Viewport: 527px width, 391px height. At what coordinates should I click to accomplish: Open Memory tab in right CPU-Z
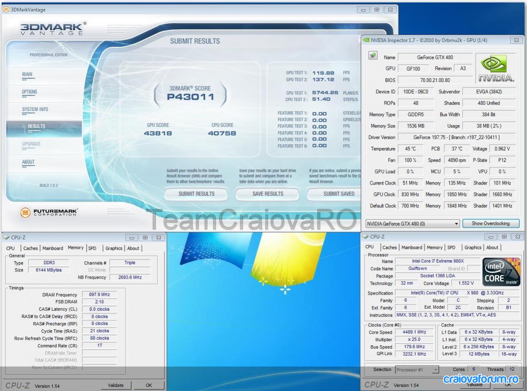coord(435,247)
